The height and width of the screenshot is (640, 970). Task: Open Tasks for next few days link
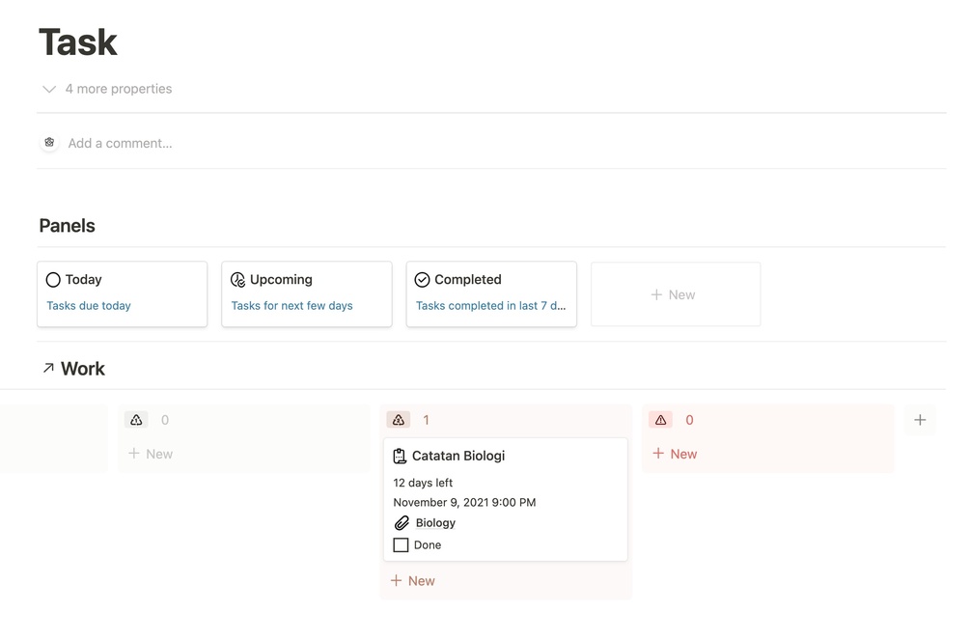[x=291, y=306]
